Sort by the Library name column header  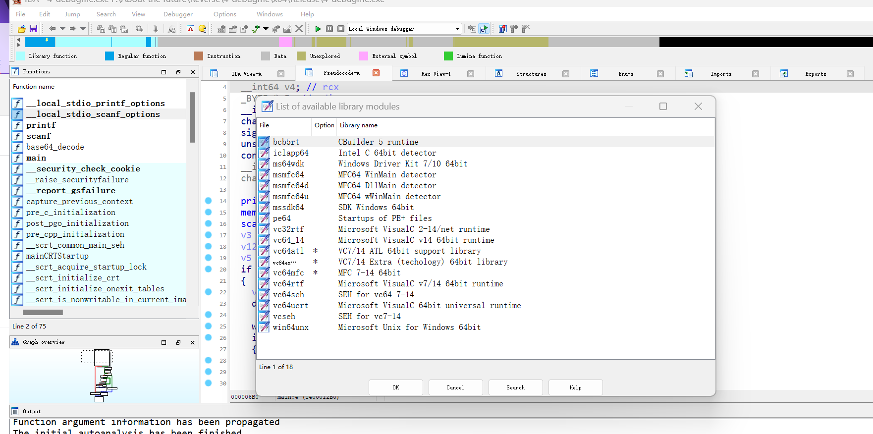coord(359,125)
